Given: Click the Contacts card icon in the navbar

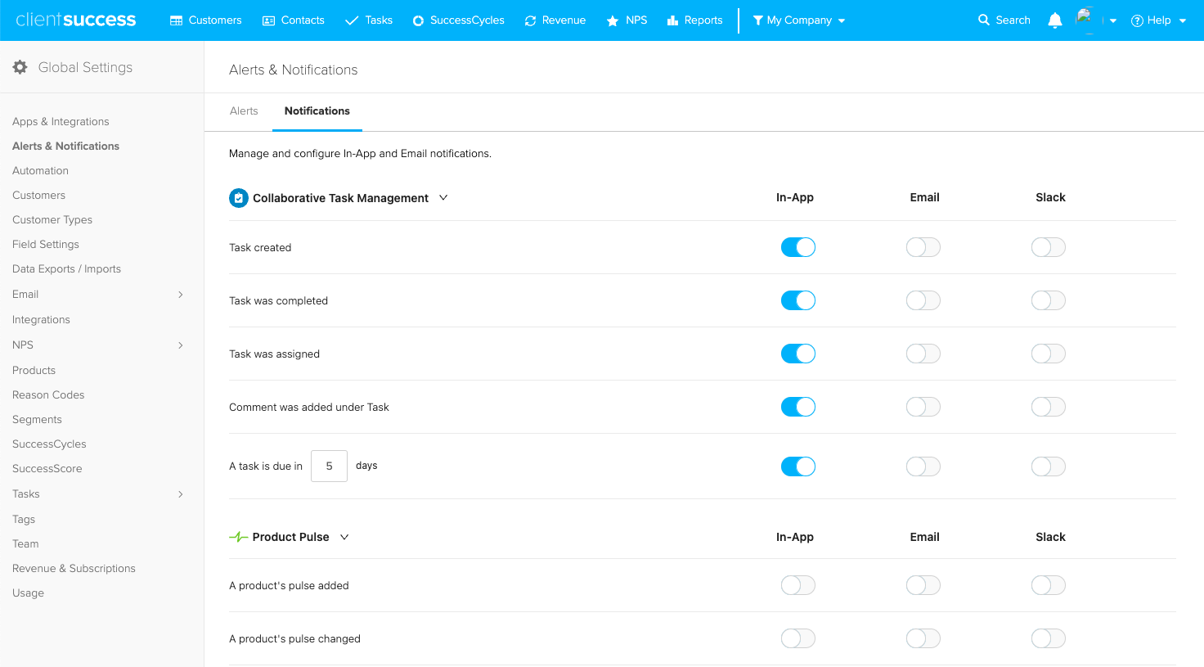Looking at the screenshot, I should 268,20.
